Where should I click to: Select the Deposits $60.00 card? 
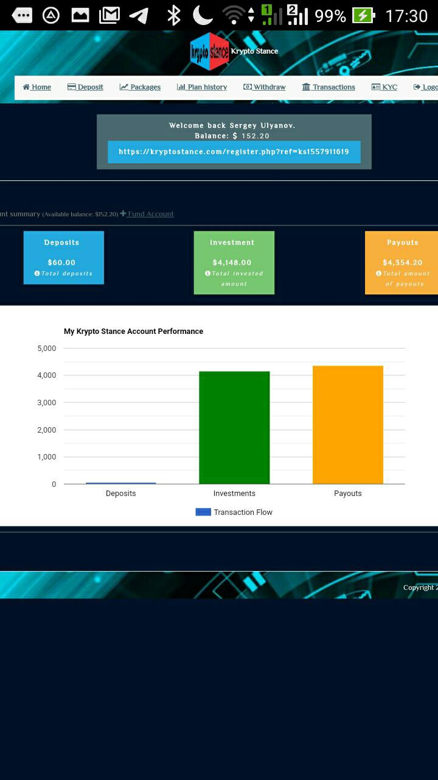coord(63,257)
